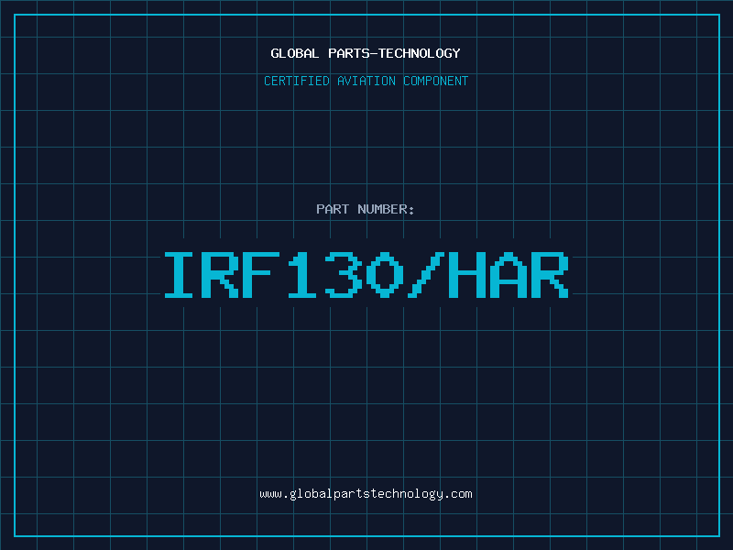Click the GLOBAL PARTS-TECHNOLOGY heading
Image resolution: width=733 pixels, height=550 pixels.
click(366, 53)
